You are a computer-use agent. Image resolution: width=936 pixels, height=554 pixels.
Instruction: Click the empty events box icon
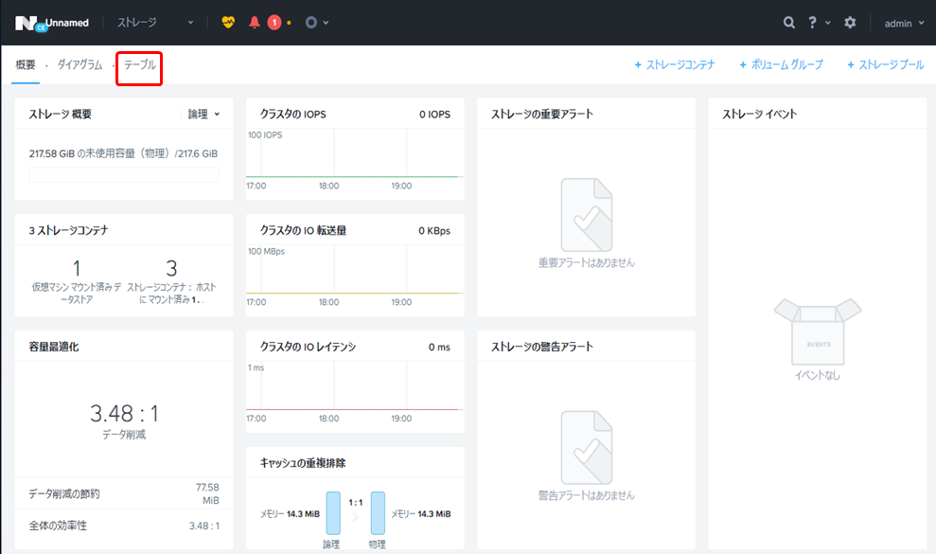pyautogui.click(x=818, y=331)
